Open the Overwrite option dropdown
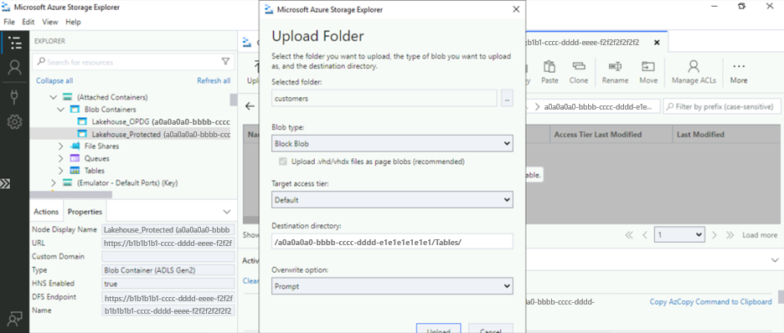This screenshot has width=784, height=333. (x=393, y=286)
